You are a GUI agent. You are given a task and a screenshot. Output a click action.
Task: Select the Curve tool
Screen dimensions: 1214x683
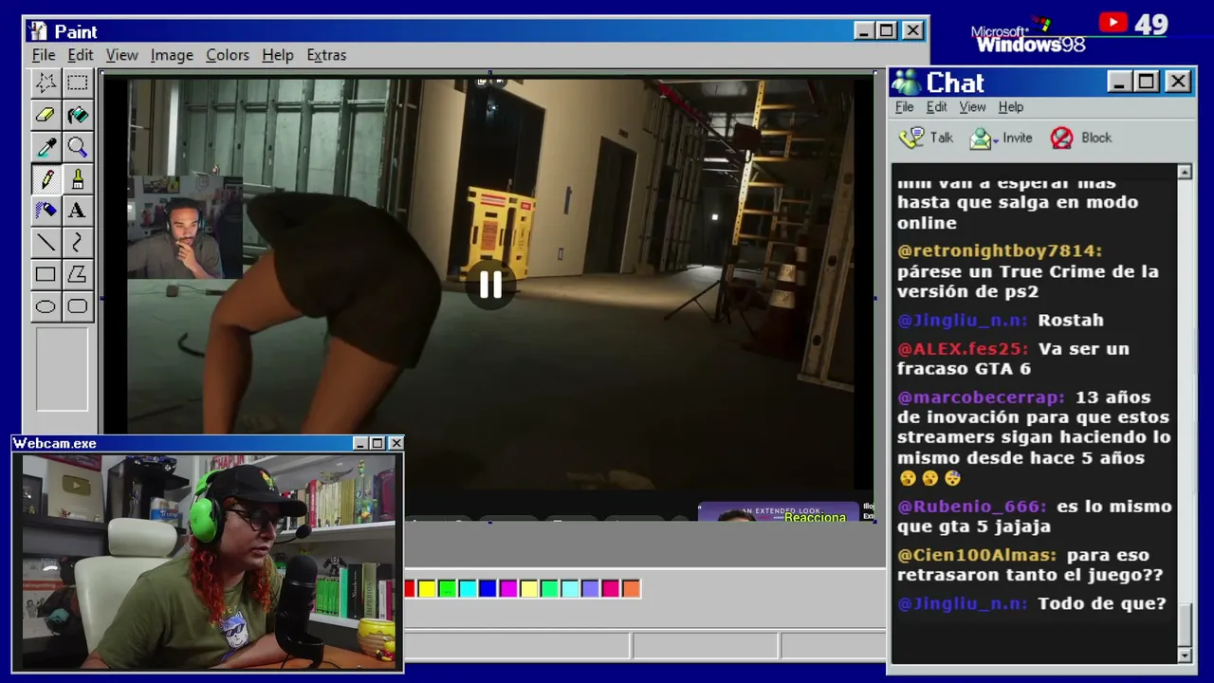pyautogui.click(x=78, y=243)
